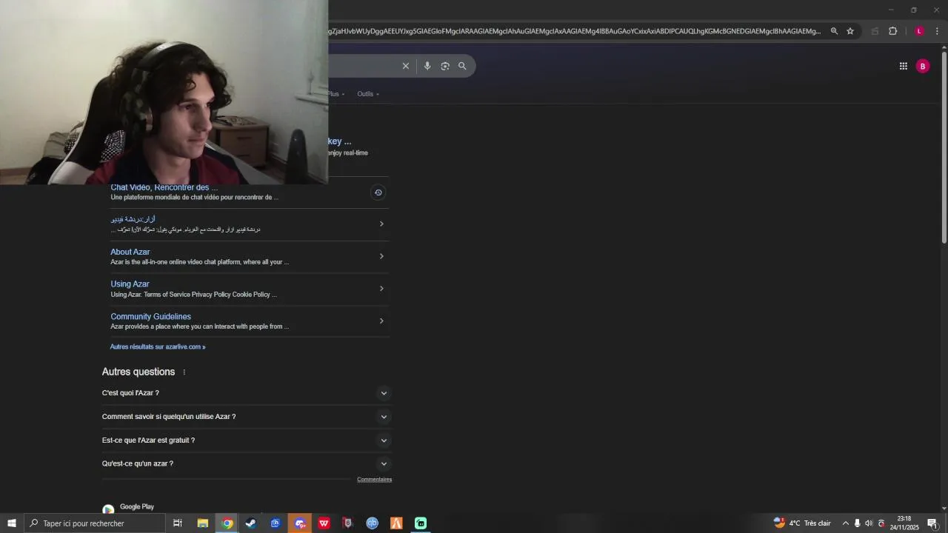Open the three-dot menu beside Autres questions
Screen dimensions: 948x533
pos(184,372)
